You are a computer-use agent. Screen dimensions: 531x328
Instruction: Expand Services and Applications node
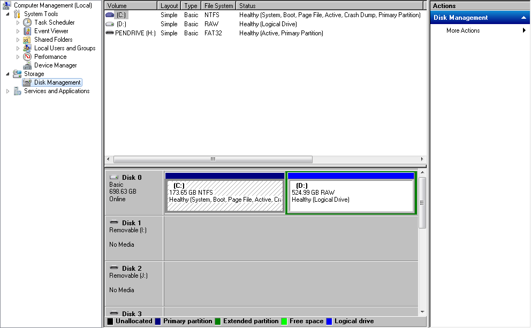[x=8, y=91]
